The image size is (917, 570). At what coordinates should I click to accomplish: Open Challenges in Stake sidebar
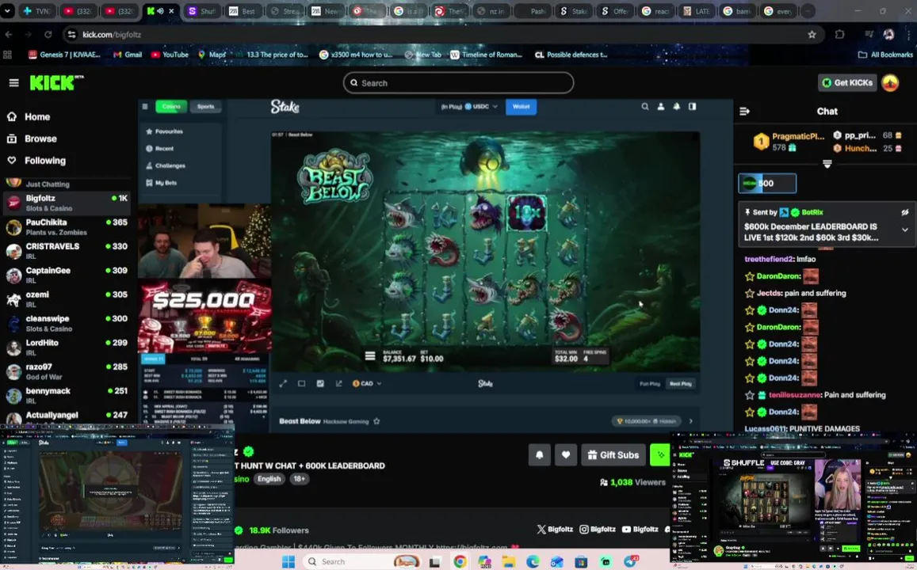(166, 166)
